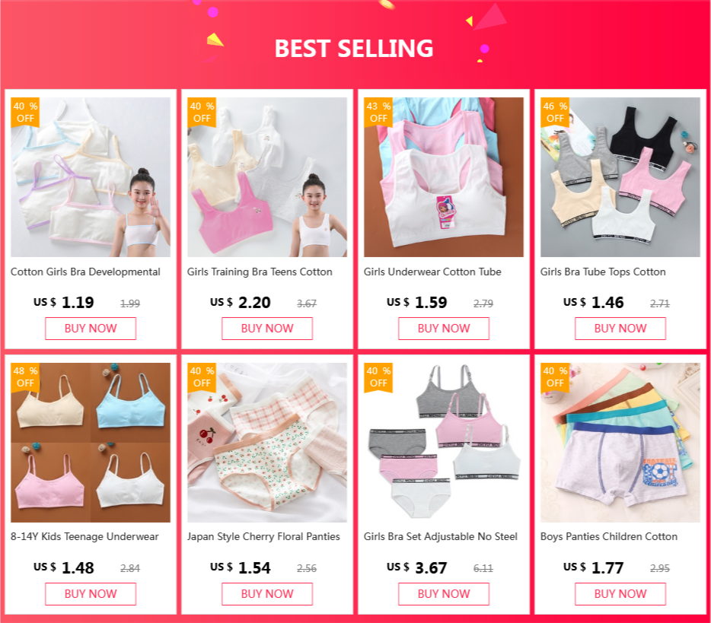Click the Japan Style Cherry Floral Panties title
The width and height of the screenshot is (711, 623).
[263, 536]
